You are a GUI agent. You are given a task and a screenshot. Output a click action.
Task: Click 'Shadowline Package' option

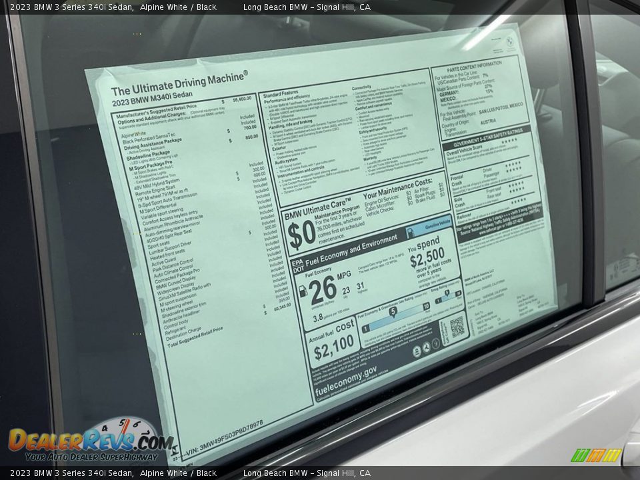coord(148,155)
